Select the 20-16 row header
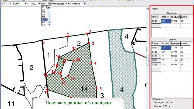Viewport: 194px width, 109px height. (156, 64)
